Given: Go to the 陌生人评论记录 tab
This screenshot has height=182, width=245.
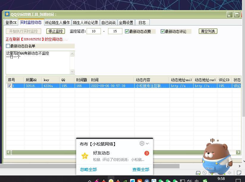Looking at the screenshot, I should pos(85,23).
